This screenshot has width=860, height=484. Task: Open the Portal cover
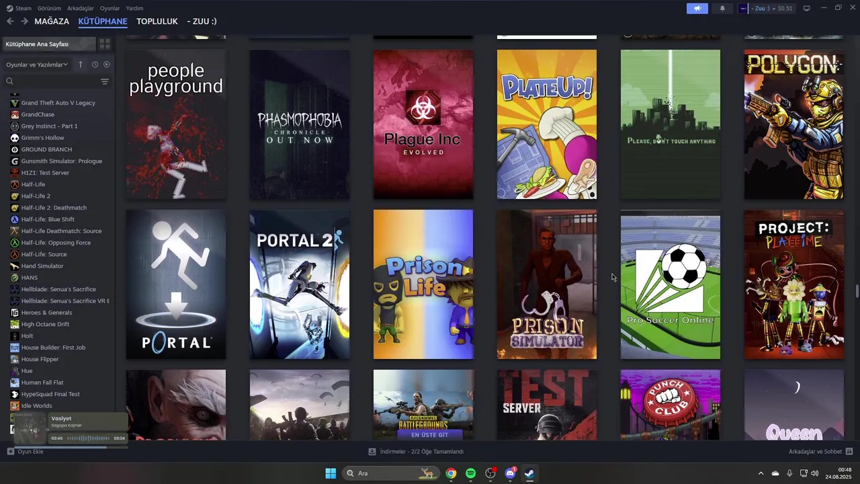pyautogui.click(x=176, y=284)
